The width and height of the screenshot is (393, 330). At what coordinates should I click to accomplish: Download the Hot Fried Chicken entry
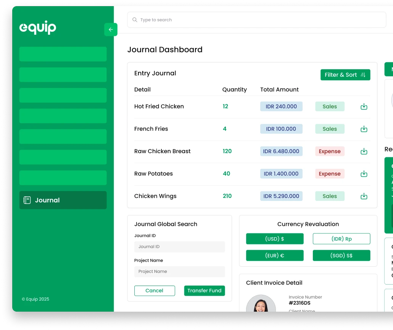pos(364,107)
